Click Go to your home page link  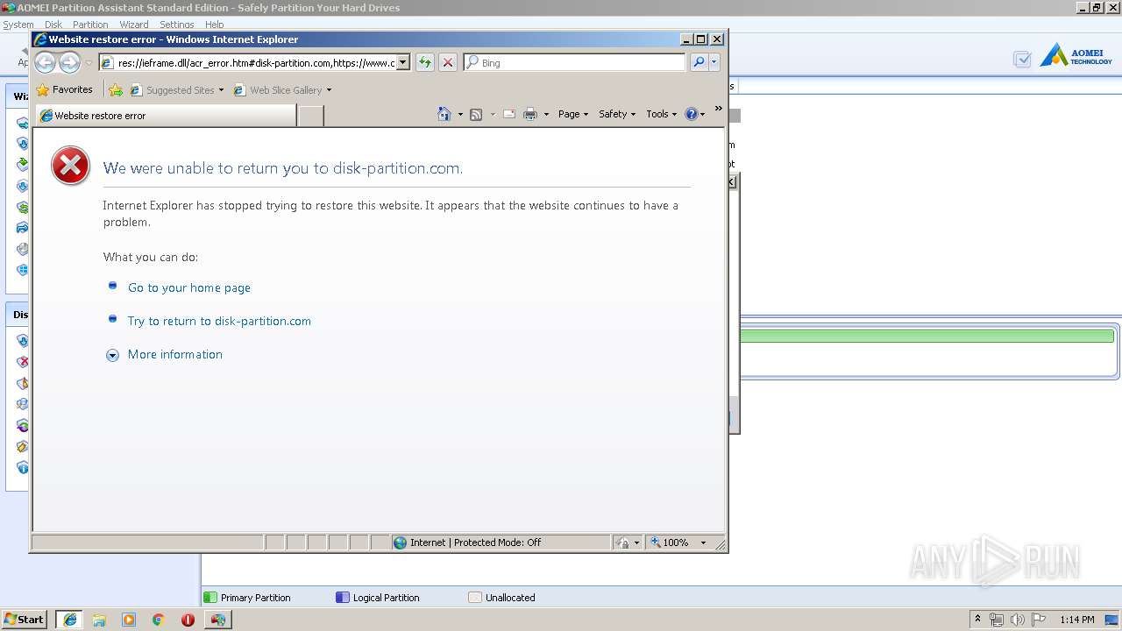coord(189,287)
